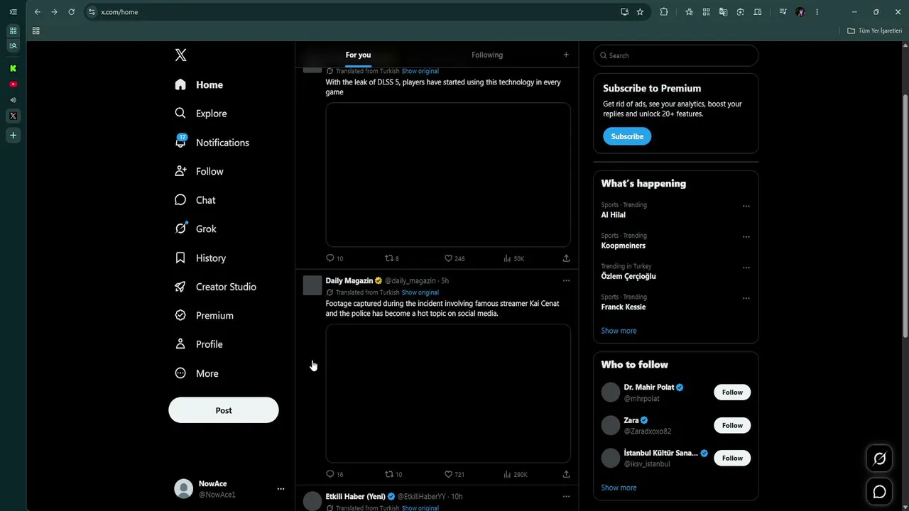
Task: Go to Premium in the sidebar
Action: [204, 315]
